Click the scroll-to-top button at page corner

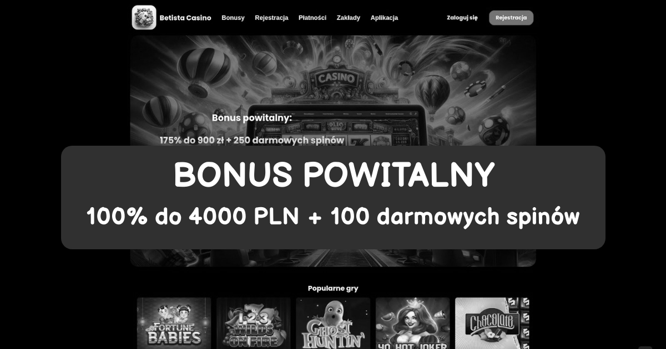(645, 347)
